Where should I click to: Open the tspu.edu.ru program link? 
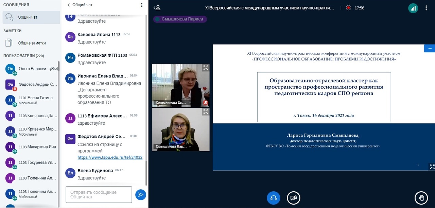(x=110, y=157)
